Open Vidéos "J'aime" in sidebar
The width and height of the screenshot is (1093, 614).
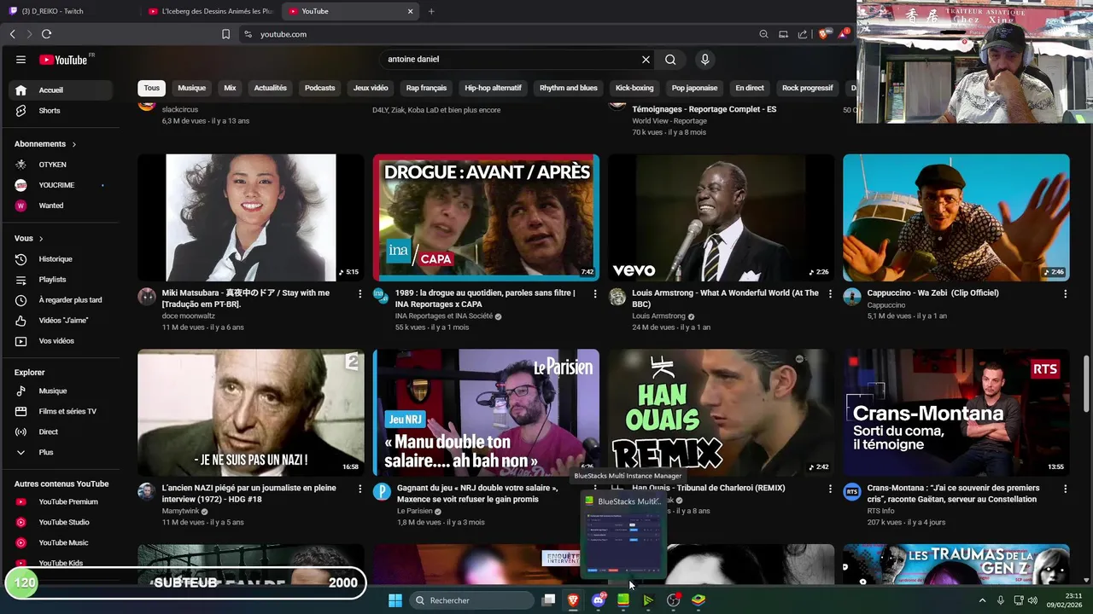60,321
